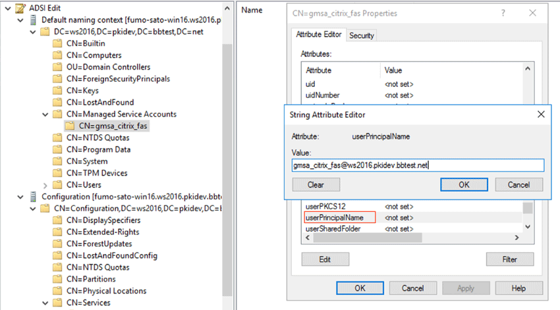Click the ADSI Edit root node icon
Screen dimensions: 560x310
click(x=22, y=8)
